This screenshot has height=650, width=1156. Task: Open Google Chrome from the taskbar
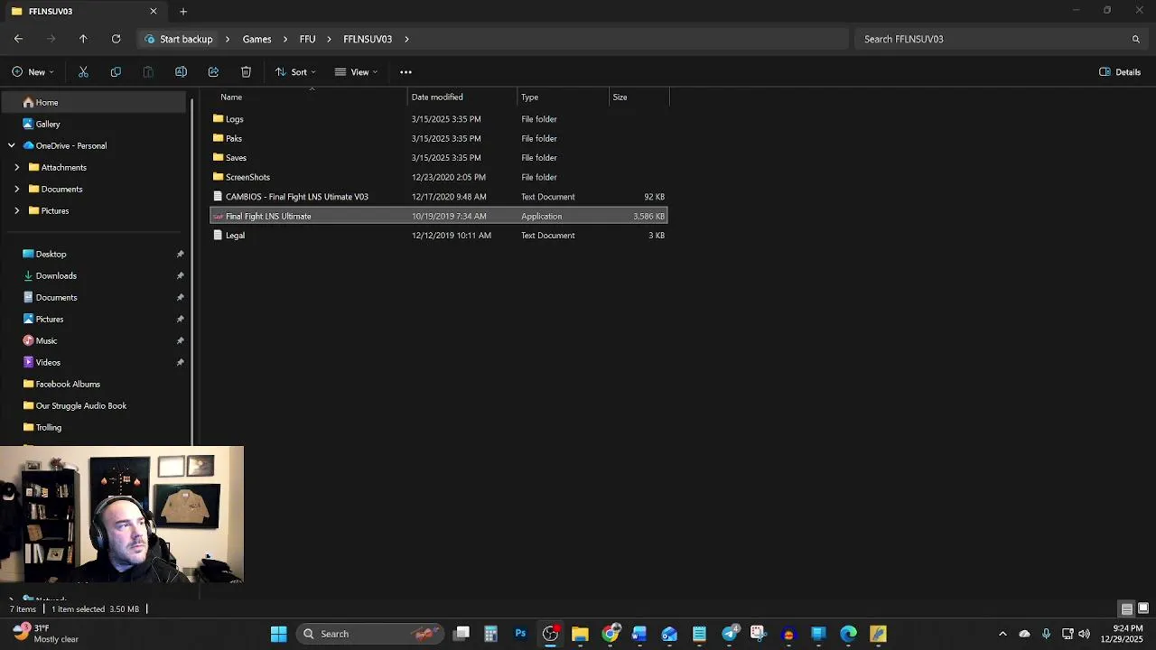click(x=611, y=634)
